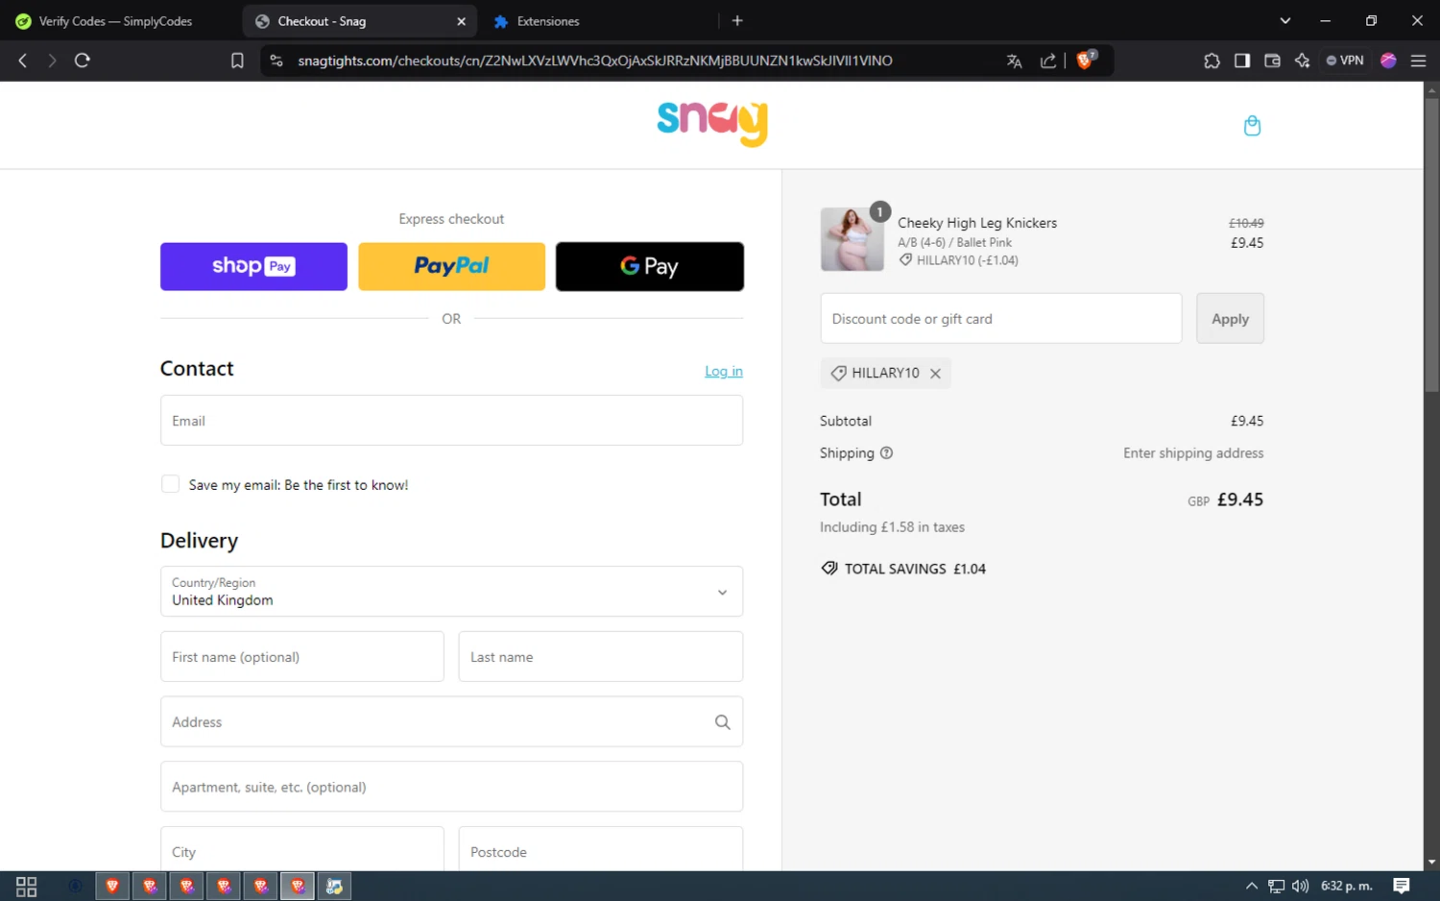Open the Country/Region dropdown
1440x901 pixels.
click(x=451, y=592)
